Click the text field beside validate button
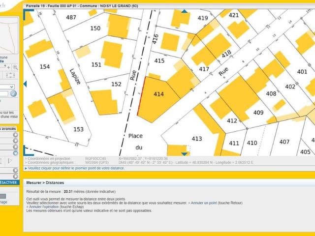 point(4,94)
